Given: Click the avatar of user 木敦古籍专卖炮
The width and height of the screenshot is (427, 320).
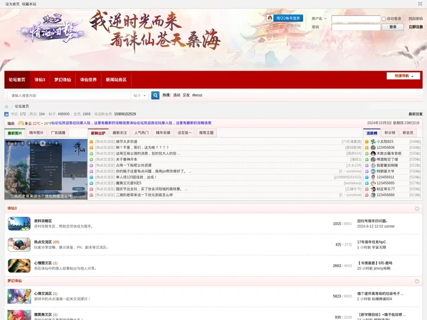Looking at the screenshot, I should [x=373, y=153].
